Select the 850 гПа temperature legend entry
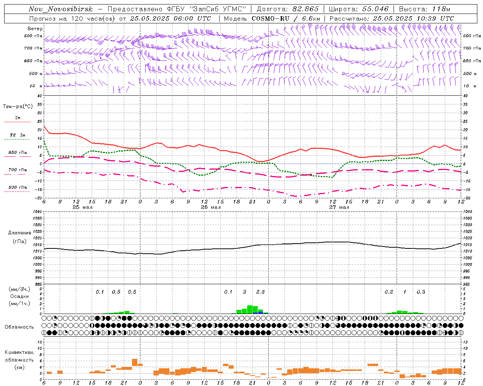The height and width of the screenshot is (386, 483). [17, 153]
